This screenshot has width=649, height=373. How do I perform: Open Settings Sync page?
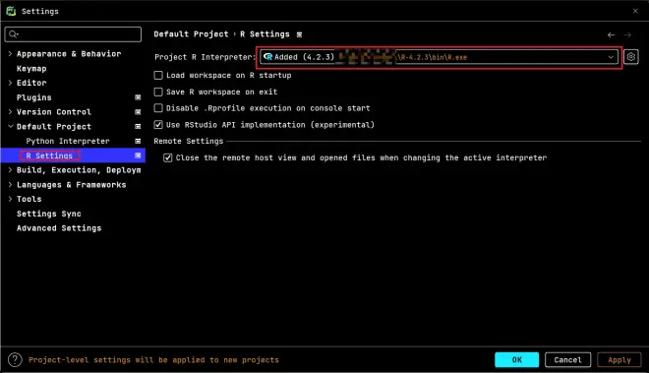pos(49,214)
